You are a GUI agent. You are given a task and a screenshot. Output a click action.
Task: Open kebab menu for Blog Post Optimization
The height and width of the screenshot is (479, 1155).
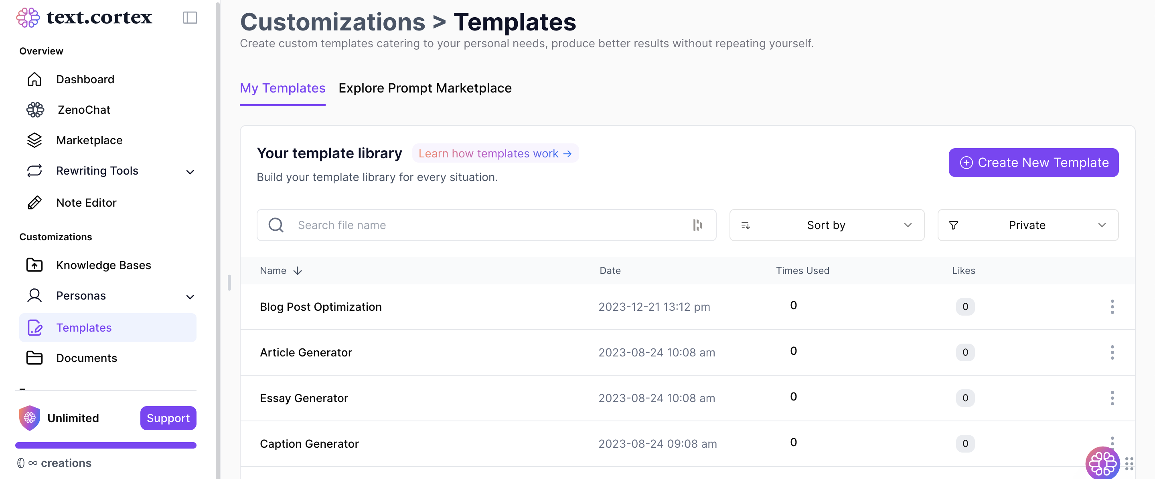(1112, 307)
